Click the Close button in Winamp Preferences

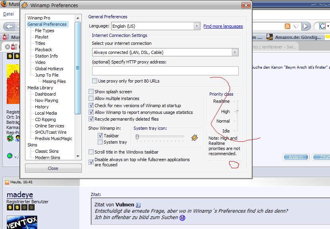pyautogui.click(x=53, y=168)
